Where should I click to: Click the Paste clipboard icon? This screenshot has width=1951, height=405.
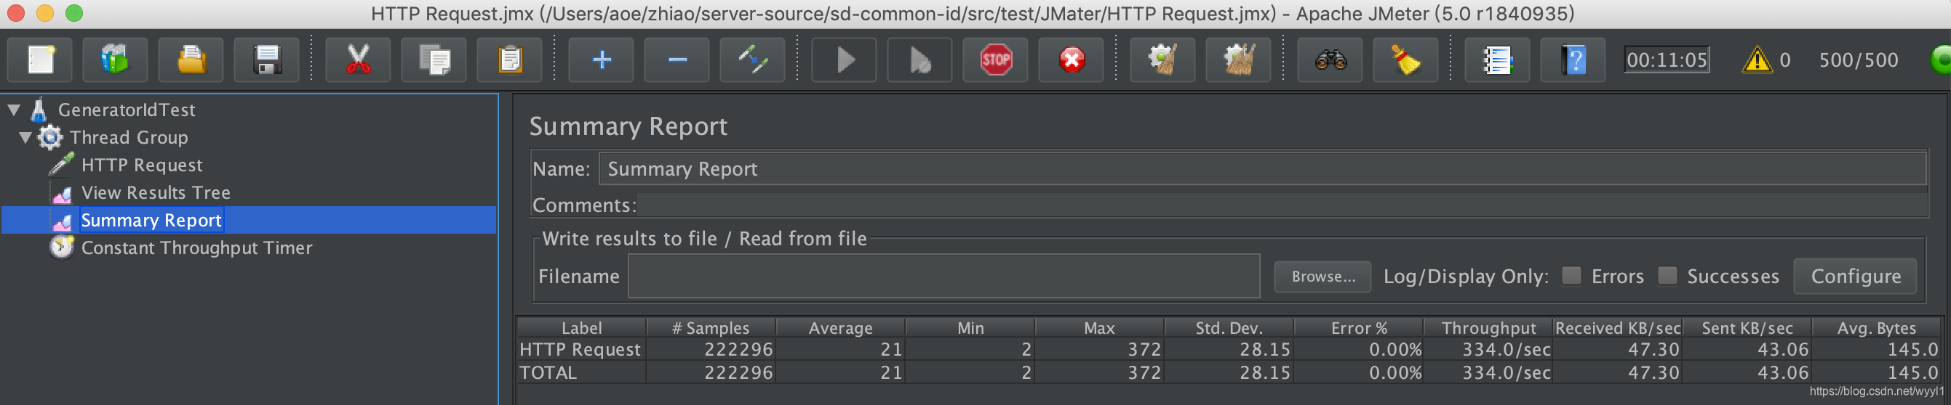tap(510, 60)
